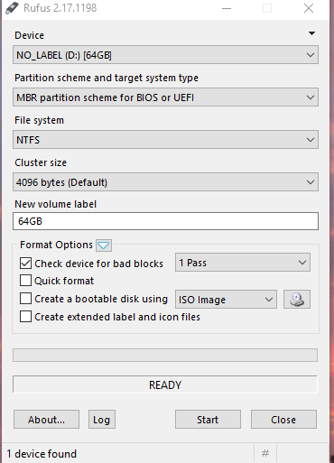This screenshot has width=334, height=463.
Task: Click the 'Format Options' group label
Action: (x=56, y=245)
